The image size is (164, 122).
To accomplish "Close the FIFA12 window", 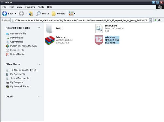I will (162, 2).
